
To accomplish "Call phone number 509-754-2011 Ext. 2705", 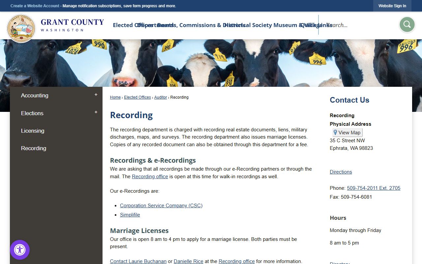I will click(x=373, y=188).
